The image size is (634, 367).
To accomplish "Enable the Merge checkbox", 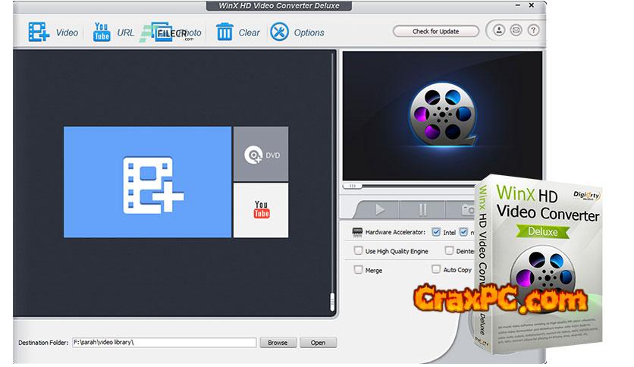I will [x=358, y=270].
